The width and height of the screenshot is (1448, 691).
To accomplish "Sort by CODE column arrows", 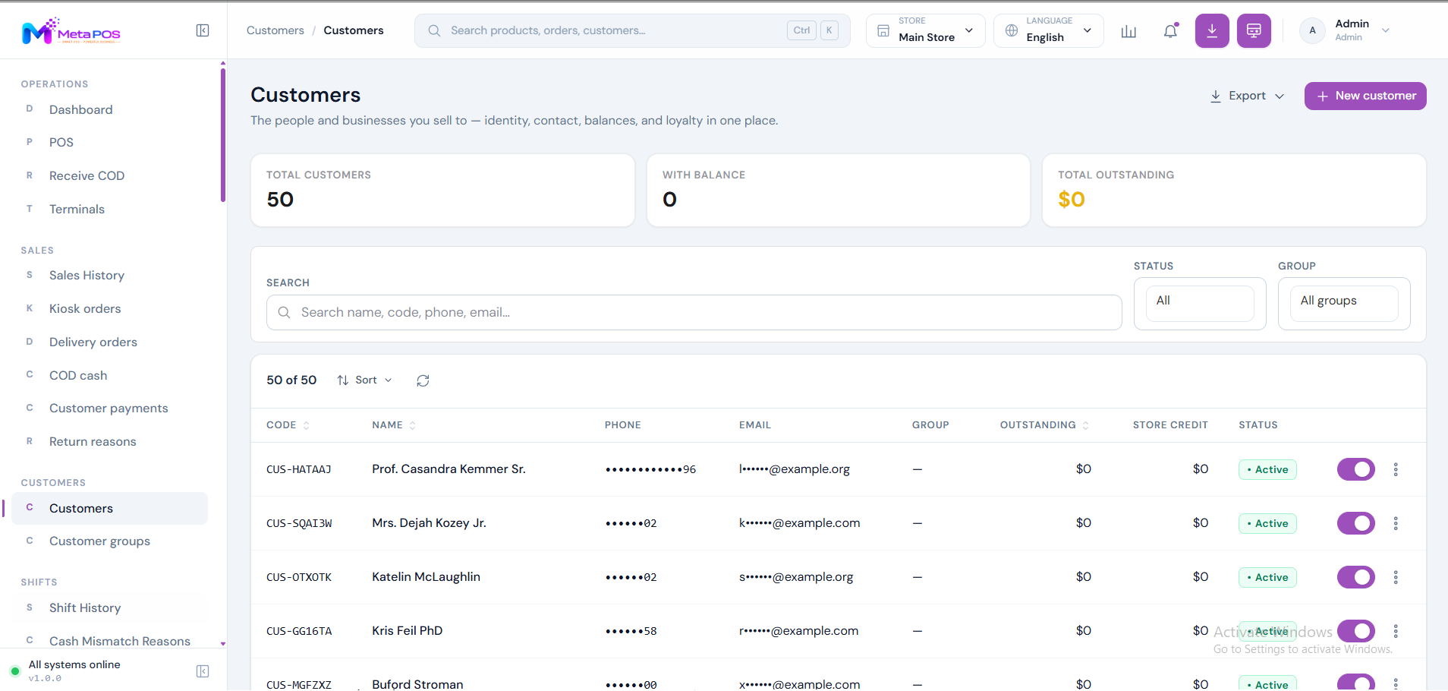I will 307,425.
